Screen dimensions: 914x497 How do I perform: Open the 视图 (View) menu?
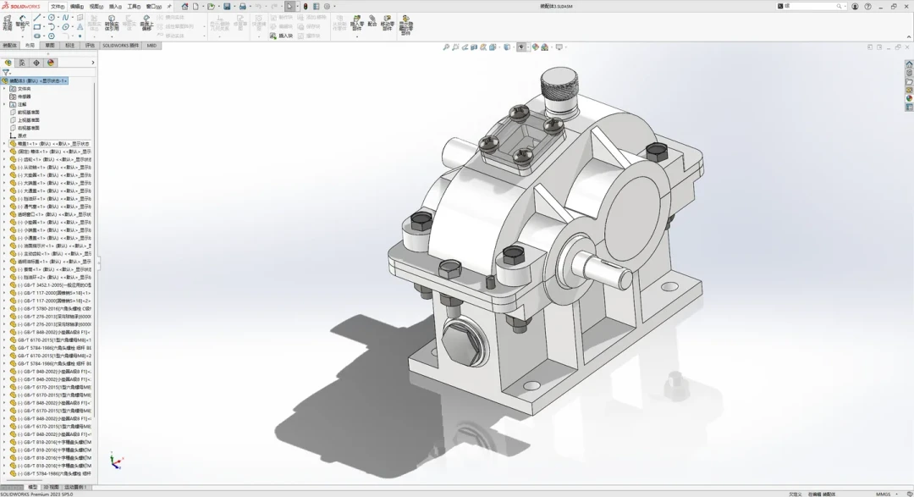point(96,7)
